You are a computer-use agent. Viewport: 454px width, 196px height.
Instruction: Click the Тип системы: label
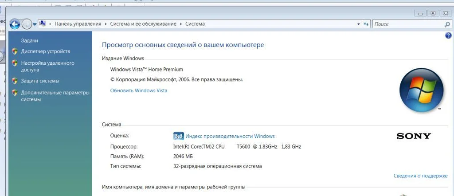[x=126, y=166]
